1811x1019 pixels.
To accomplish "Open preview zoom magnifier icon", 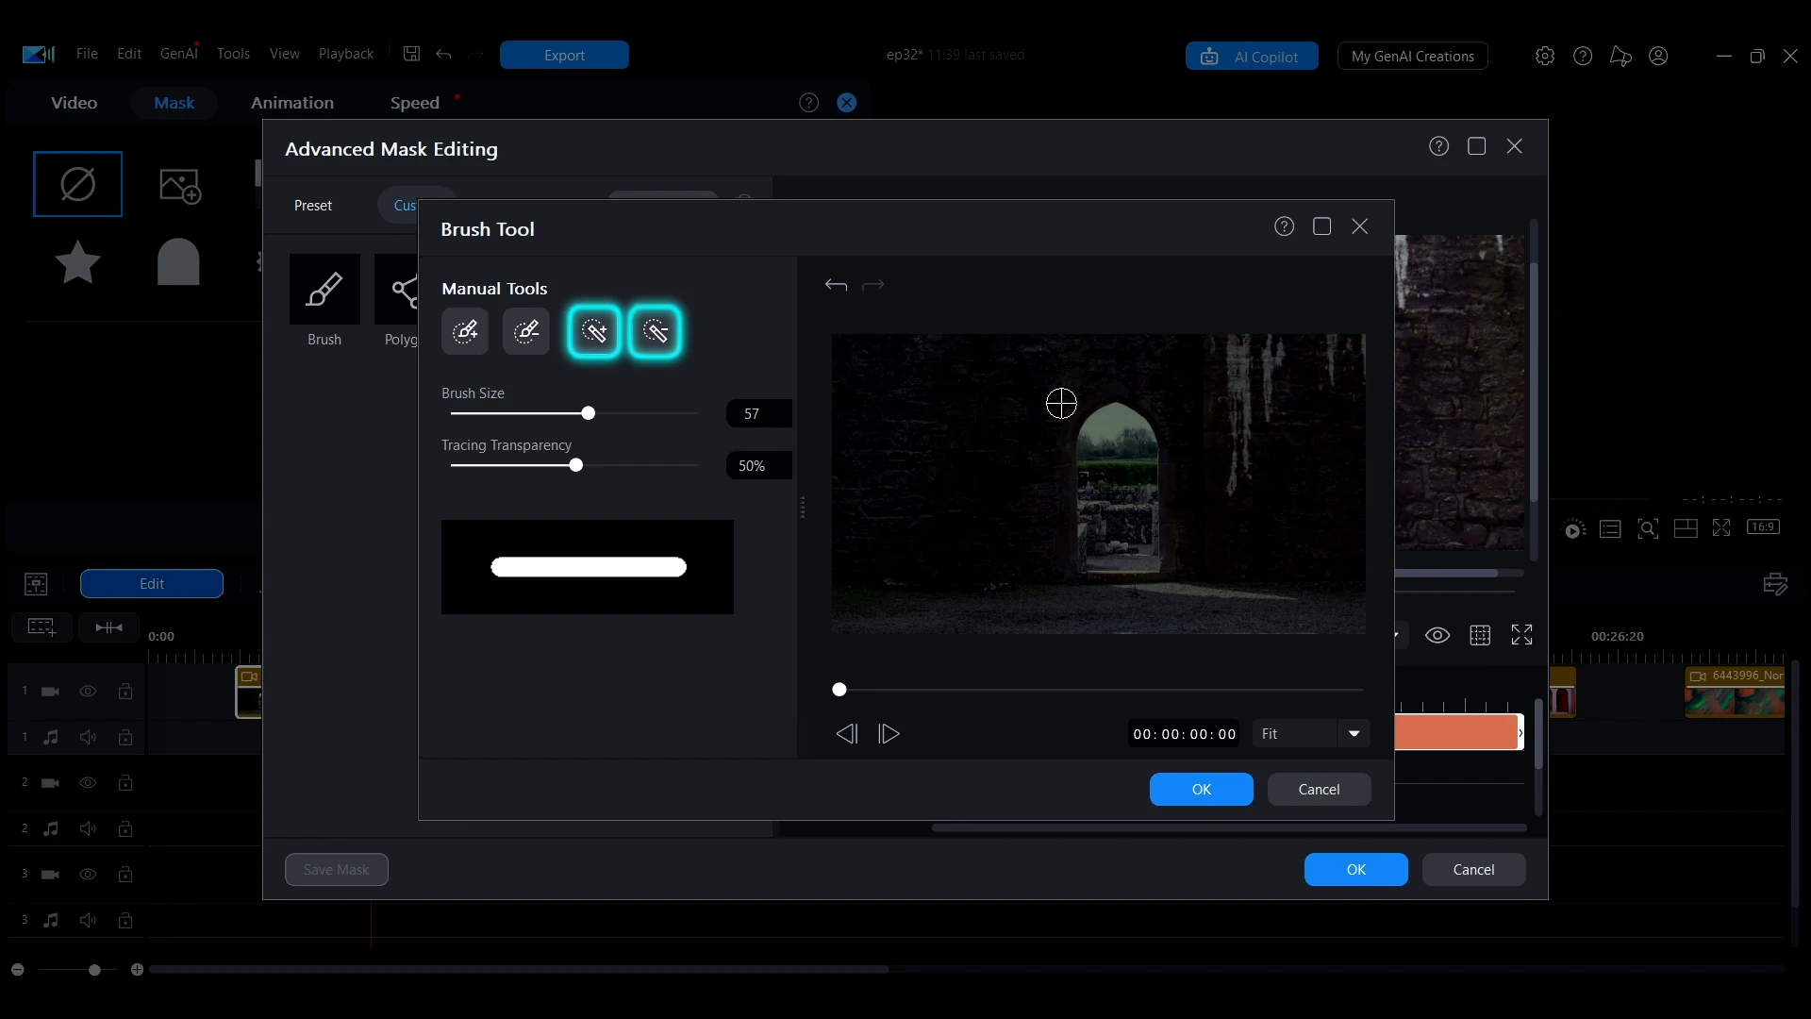I will (1648, 528).
